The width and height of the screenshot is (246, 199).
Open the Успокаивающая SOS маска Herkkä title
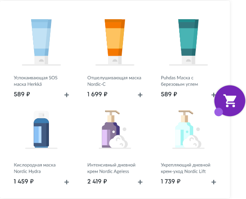tap(36, 81)
